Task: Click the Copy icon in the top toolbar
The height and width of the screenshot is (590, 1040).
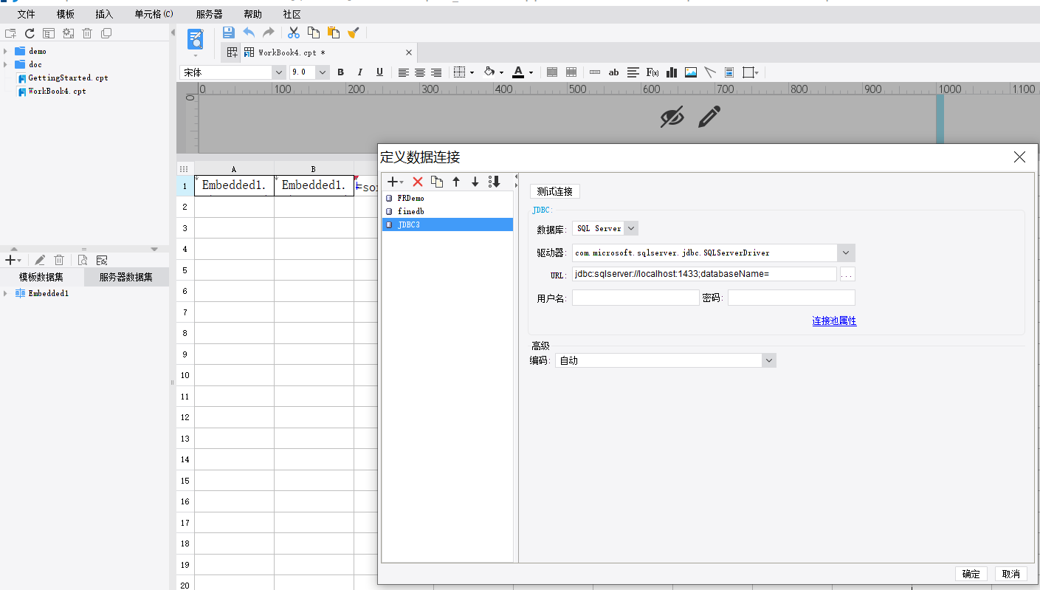Action: 314,32
